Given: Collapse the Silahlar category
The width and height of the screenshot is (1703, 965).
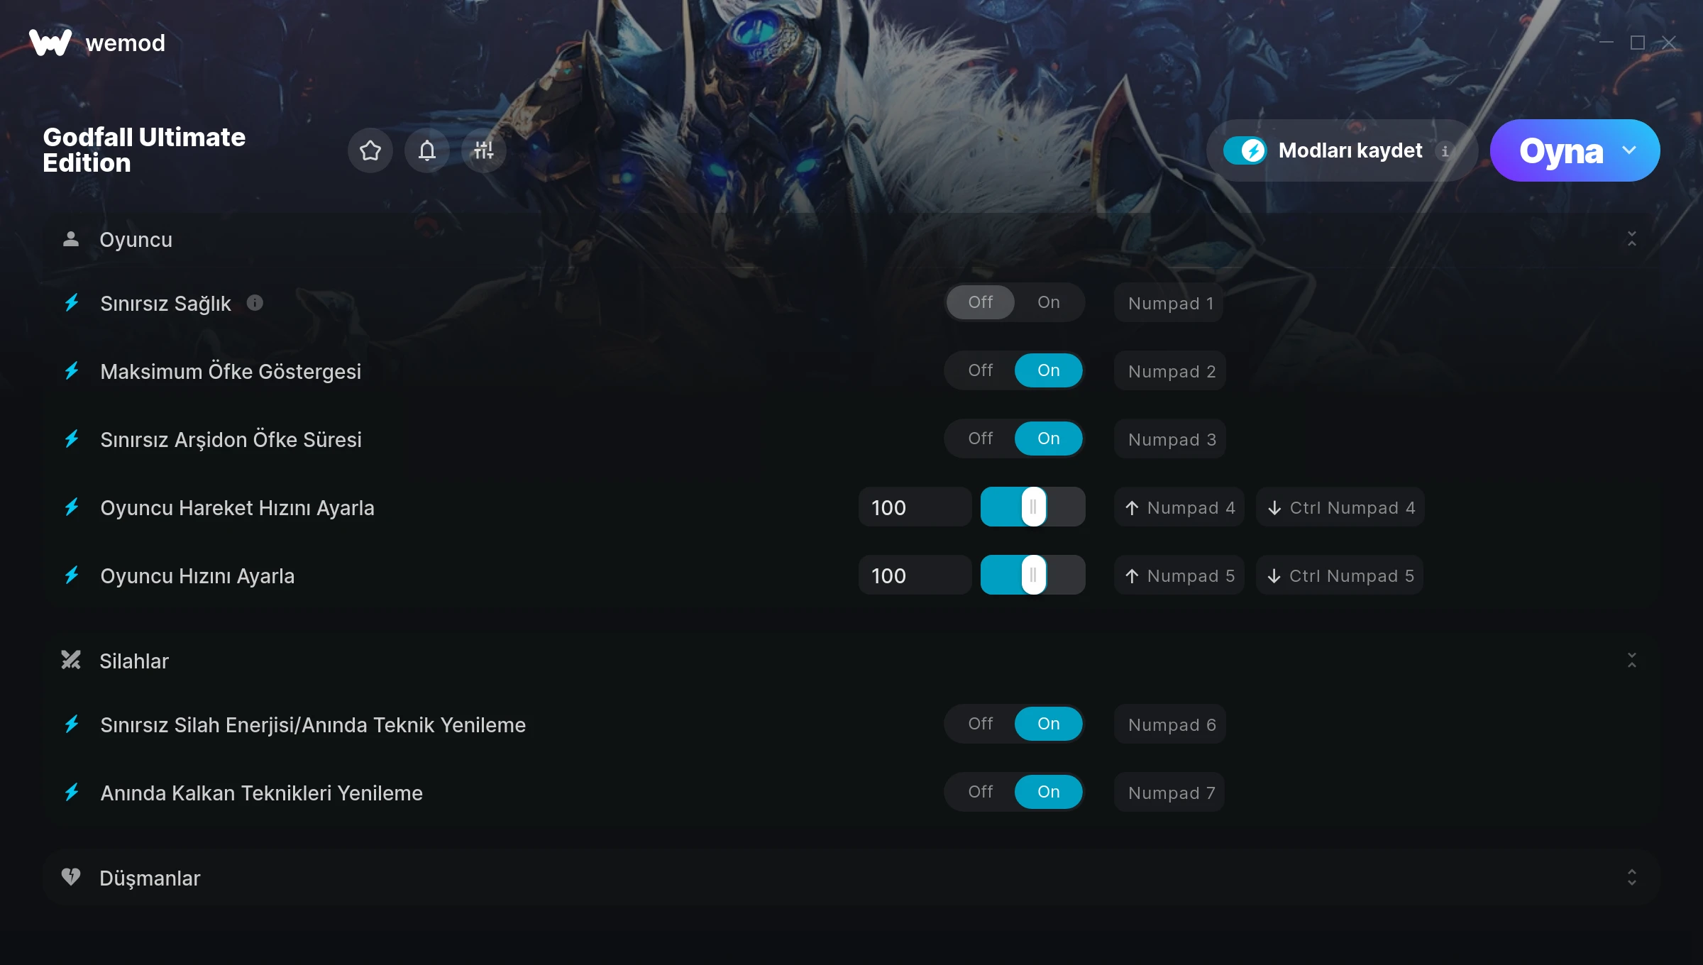Looking at the screenshot, I should 1631,661.
